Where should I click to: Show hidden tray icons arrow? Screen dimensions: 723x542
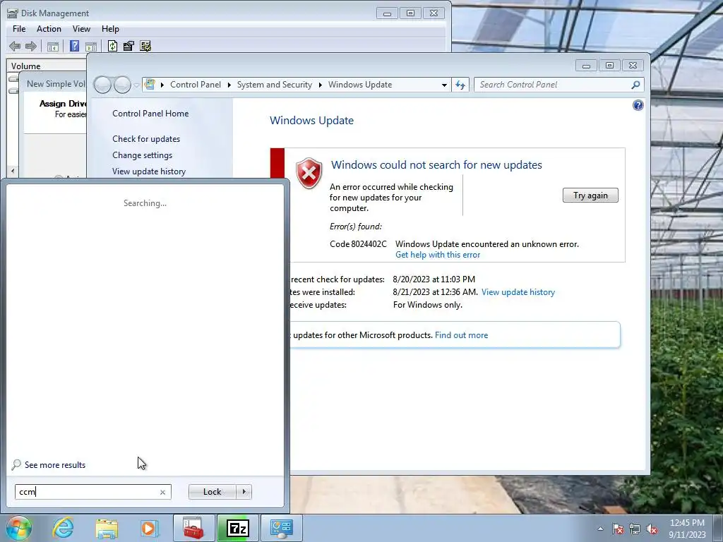click(x=600, y=529)
